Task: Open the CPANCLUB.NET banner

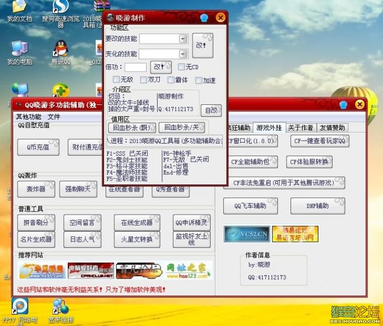Action: (x=91, y=271)
